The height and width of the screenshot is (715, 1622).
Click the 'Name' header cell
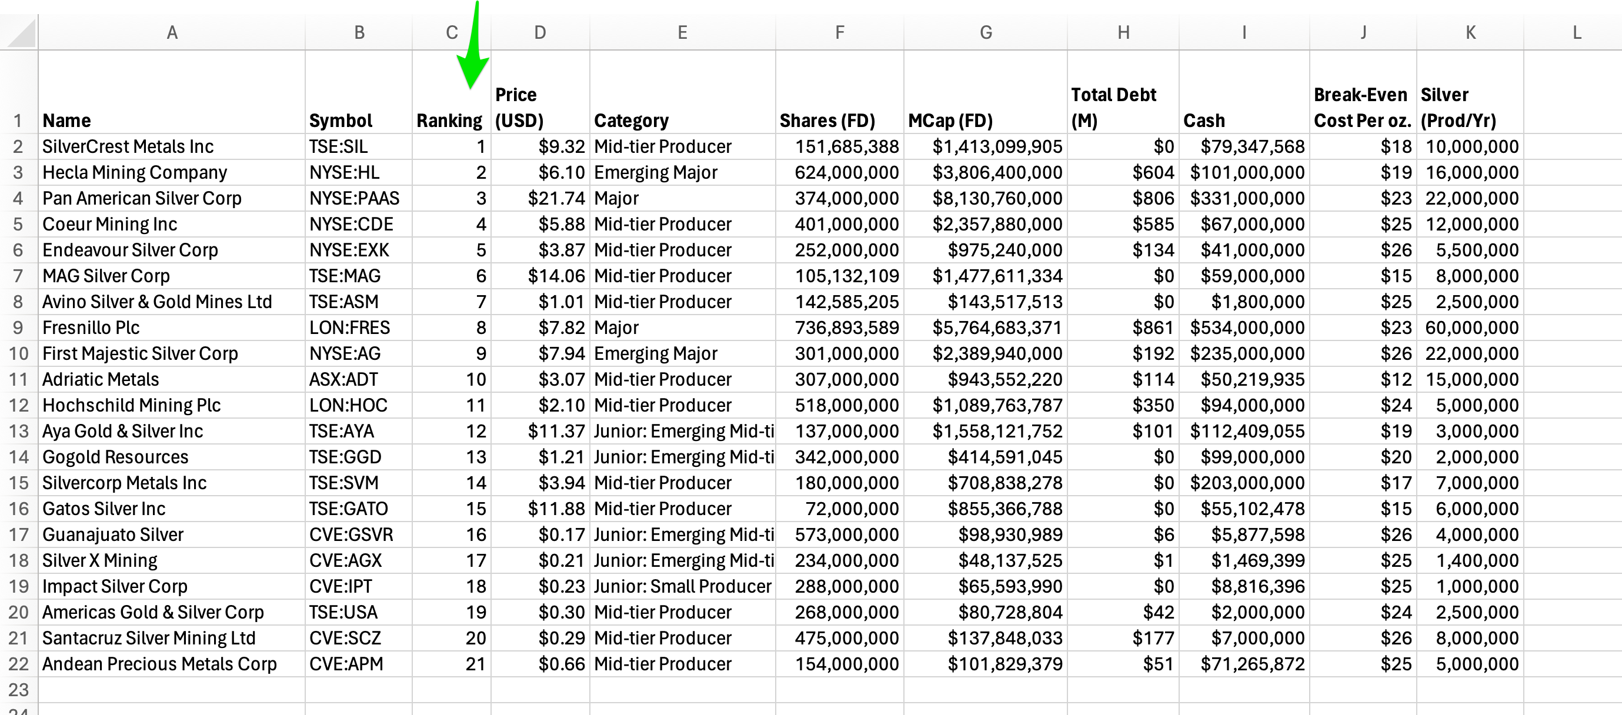pos(172,92)
